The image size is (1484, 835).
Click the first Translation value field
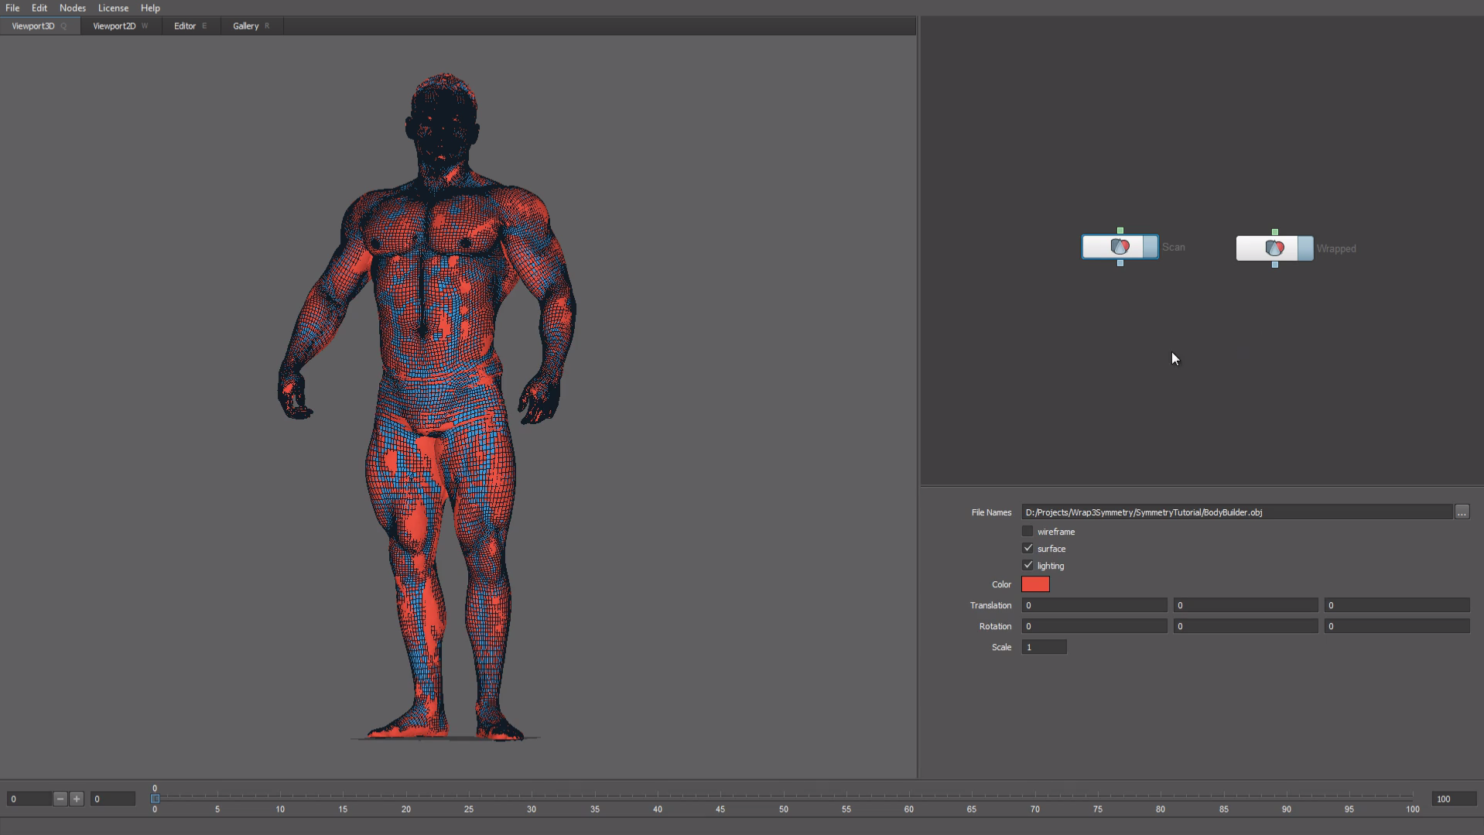tap(1094, 605)
